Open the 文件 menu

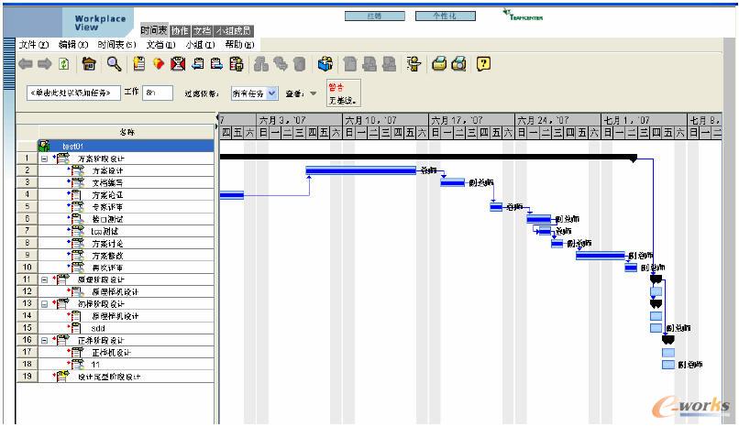(34, 44)
